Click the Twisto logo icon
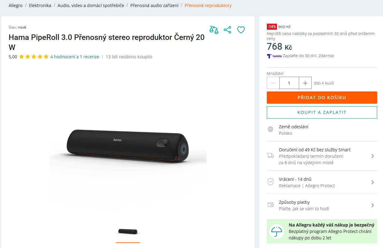The width and height of the screenshot is (383, 248). point(269,56)
